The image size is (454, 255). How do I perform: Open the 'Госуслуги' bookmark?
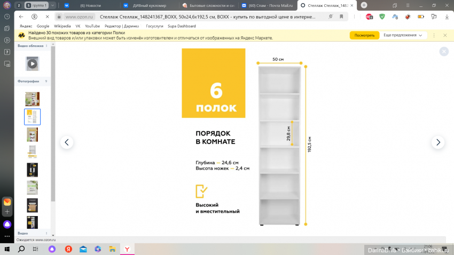click(x=155, y=26)
